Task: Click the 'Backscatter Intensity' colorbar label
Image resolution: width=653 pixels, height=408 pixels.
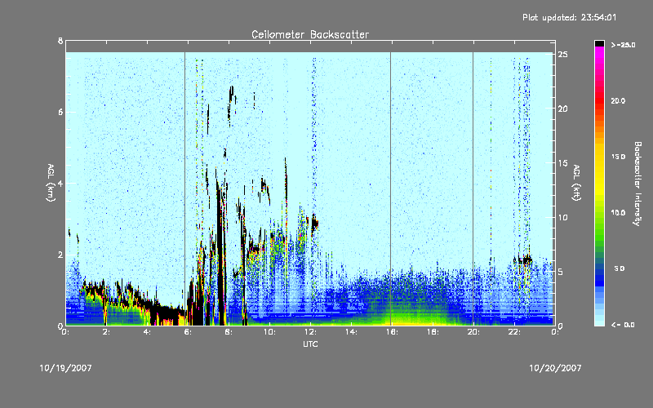Action: point(637,184)
